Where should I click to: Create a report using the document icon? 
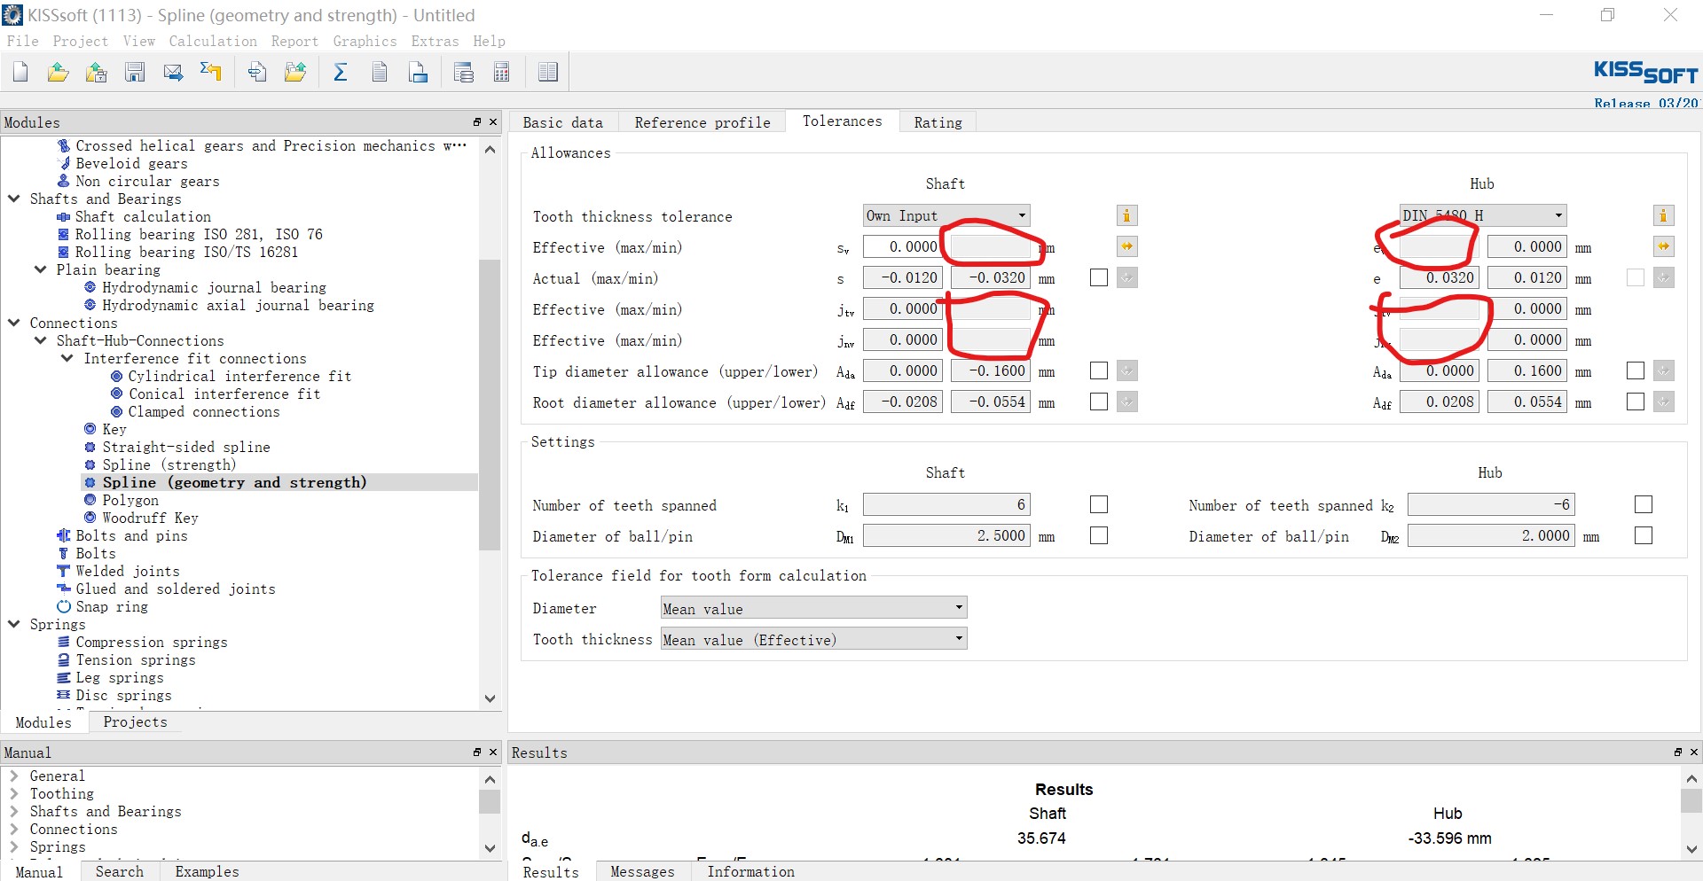click(x=380, y=72)
